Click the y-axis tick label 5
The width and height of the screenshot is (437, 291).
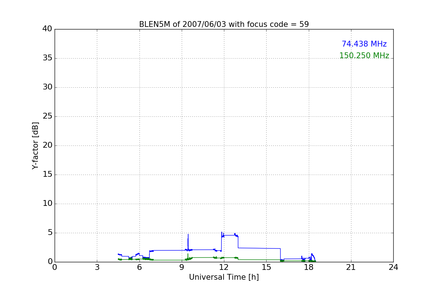(x=50, y=233)
